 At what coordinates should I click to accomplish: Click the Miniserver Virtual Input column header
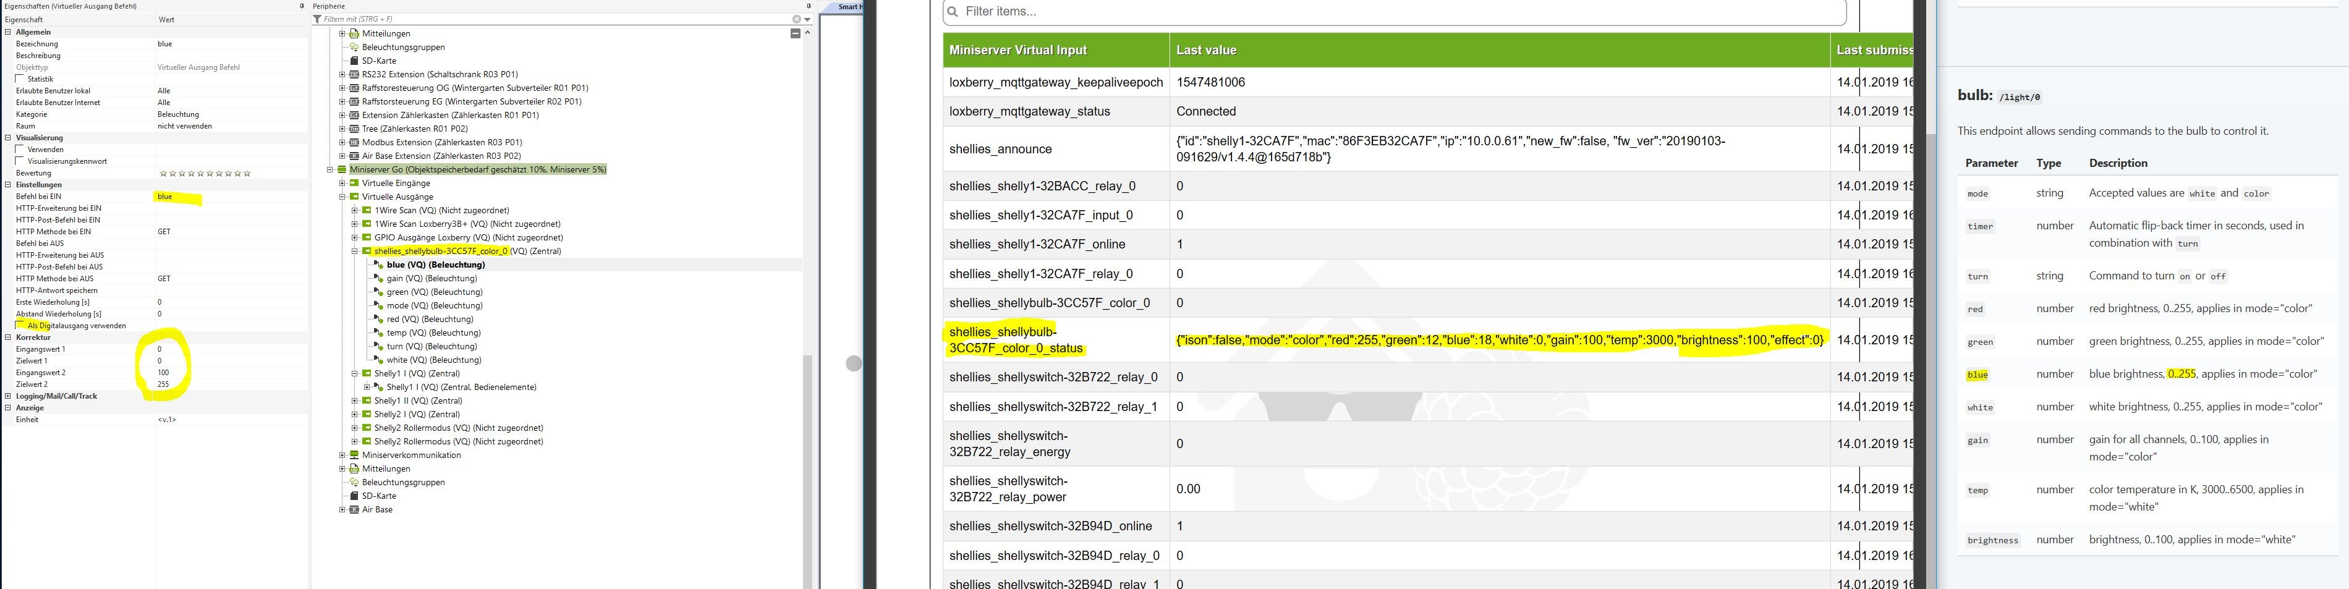click(x=1056, y=50)
